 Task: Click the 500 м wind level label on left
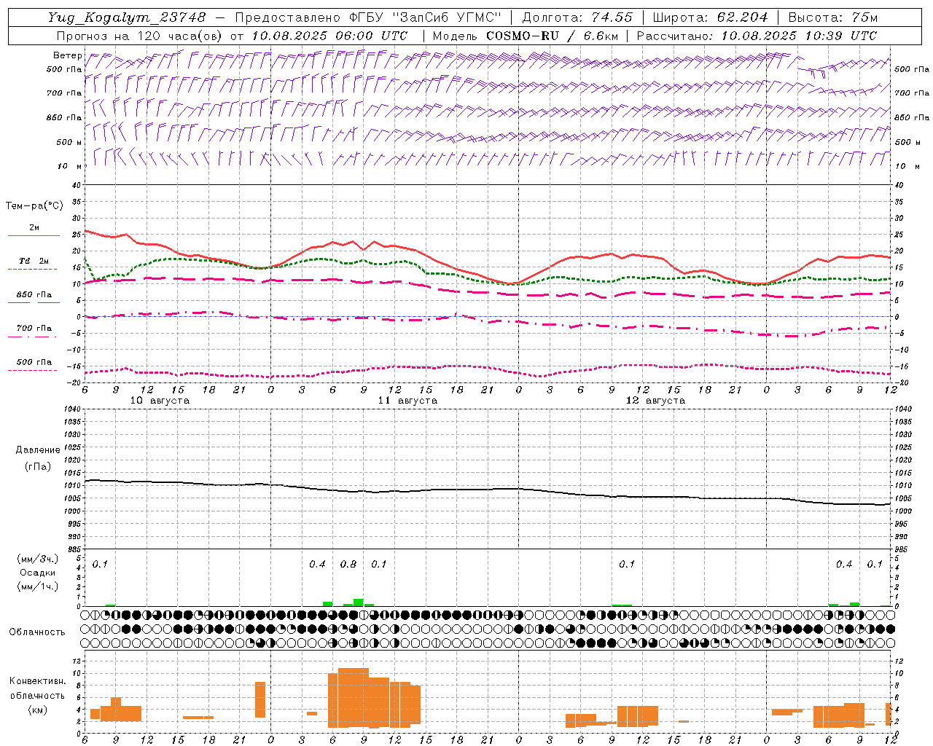[69, 142]
